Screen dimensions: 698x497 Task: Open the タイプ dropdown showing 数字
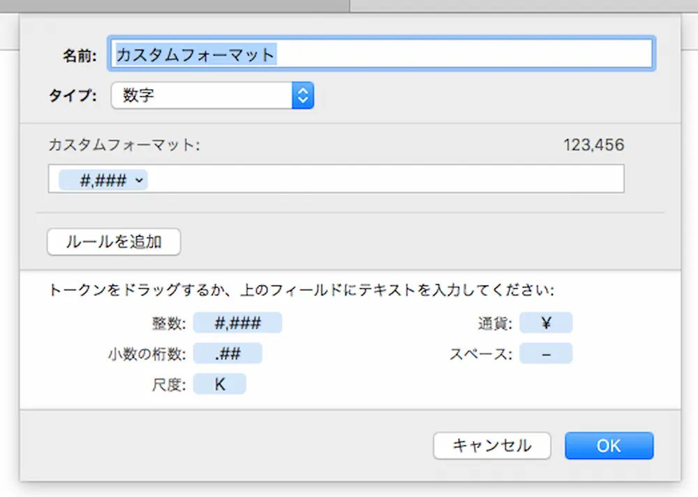[201, 96]
